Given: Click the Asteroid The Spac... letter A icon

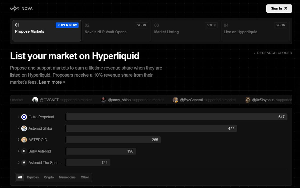Looking at the screenshot, I should pos(24,163).
